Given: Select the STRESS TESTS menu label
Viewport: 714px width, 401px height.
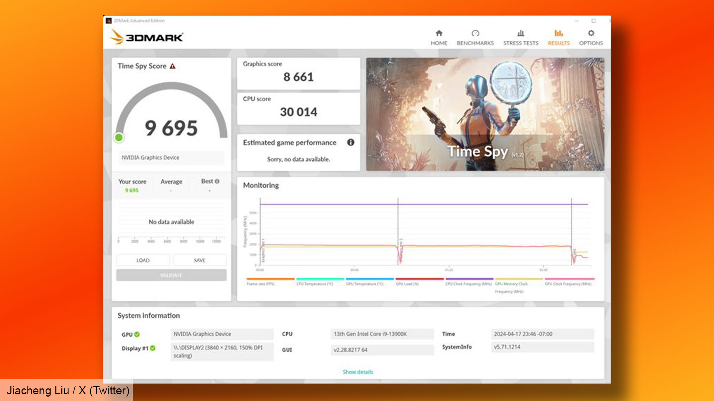Looking at the screenshot, I should coord(521,43).
